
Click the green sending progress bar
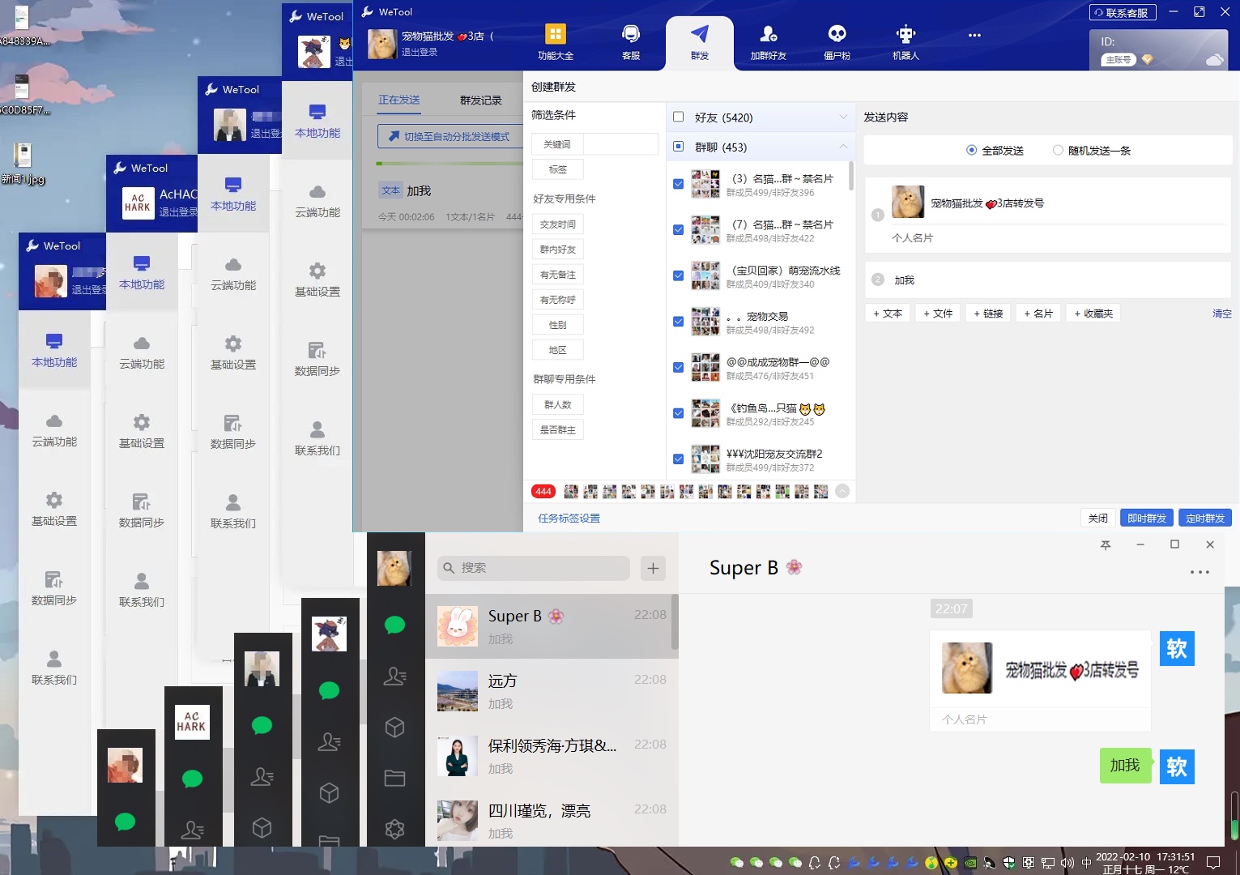tap(450, 164)
